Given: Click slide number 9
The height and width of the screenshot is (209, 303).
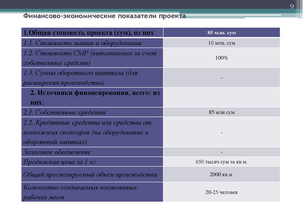Looking at the screenshot, I should click(292, 6).
